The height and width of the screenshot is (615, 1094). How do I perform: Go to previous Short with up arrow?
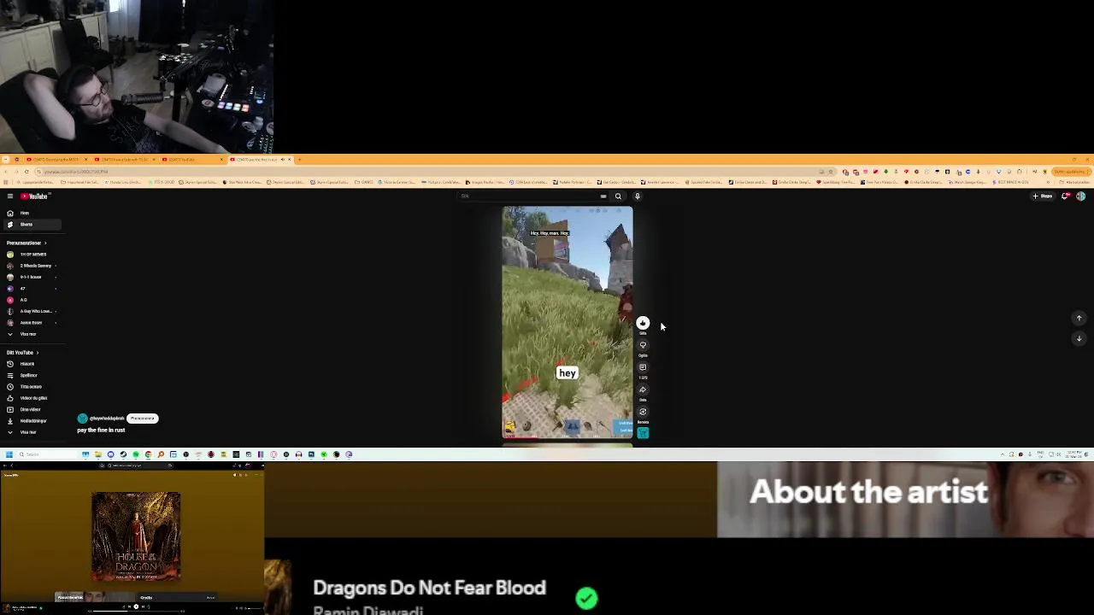click(1079, 318)
